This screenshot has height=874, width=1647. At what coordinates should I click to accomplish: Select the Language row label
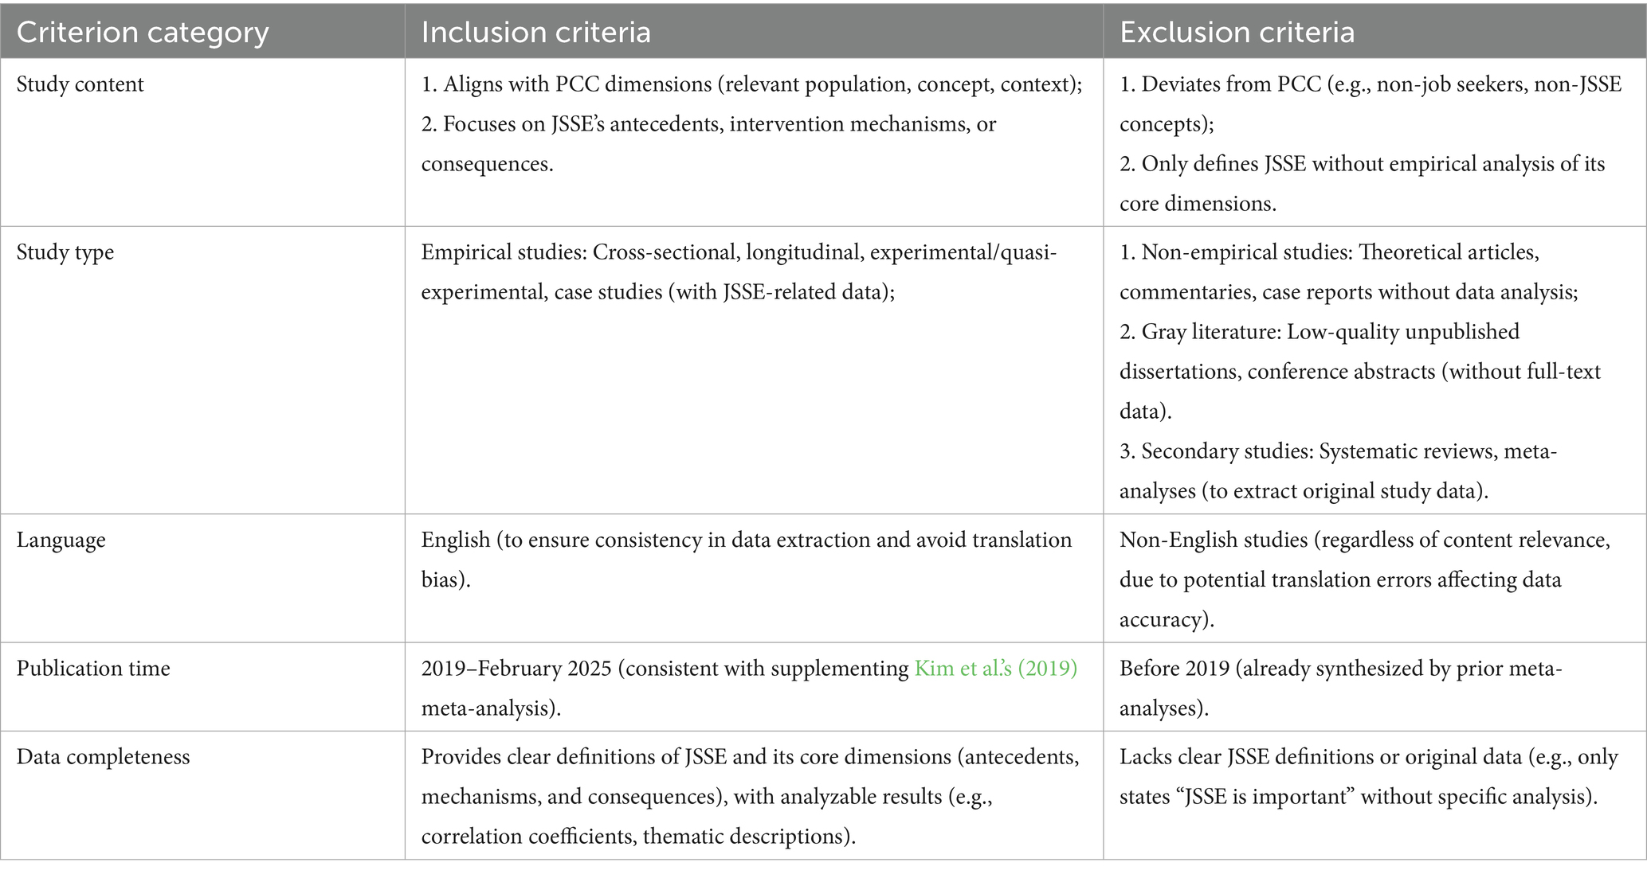pyautogui.click(x=61, y=540)
